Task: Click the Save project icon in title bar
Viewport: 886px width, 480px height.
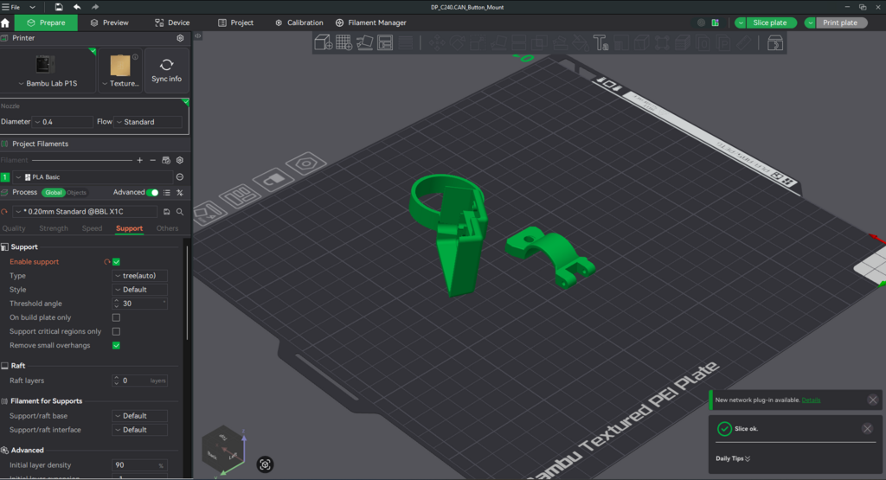Action: pos(59,7)
